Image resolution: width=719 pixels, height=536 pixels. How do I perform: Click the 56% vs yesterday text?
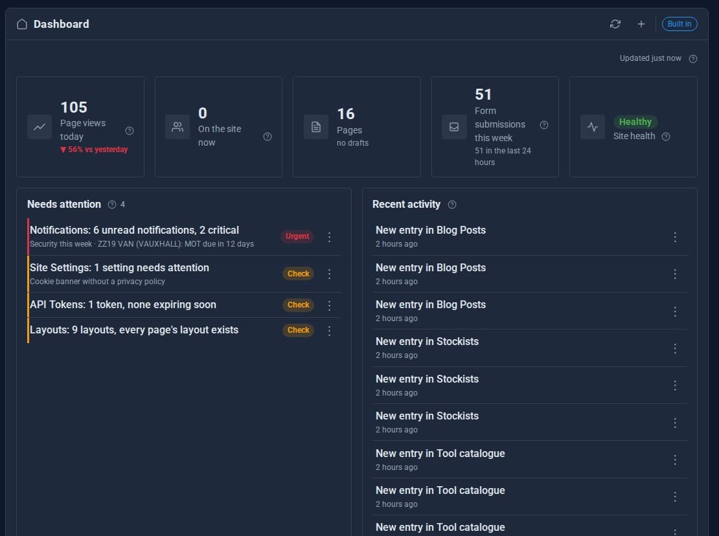pyautogui.click(x=94, y=150)
